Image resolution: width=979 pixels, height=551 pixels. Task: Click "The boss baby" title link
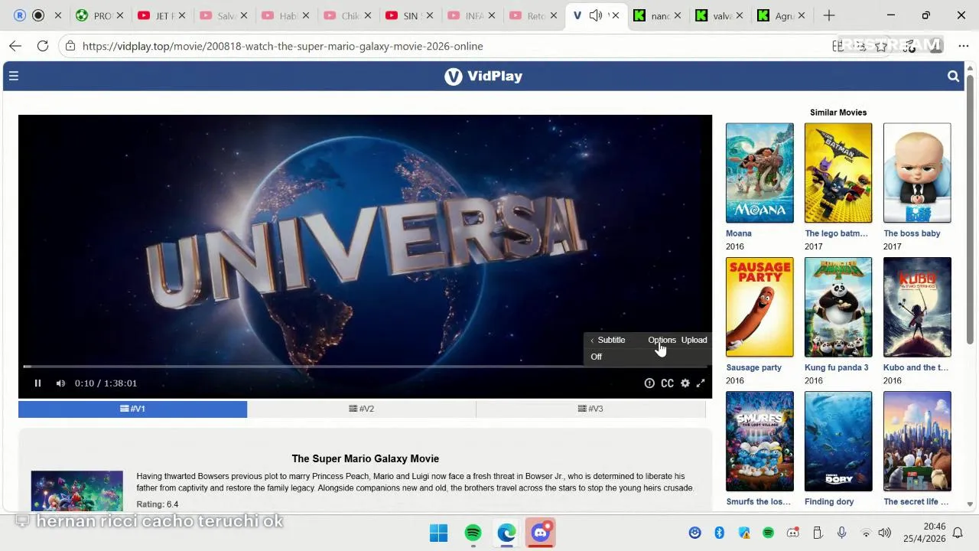(x=912, y=233)
